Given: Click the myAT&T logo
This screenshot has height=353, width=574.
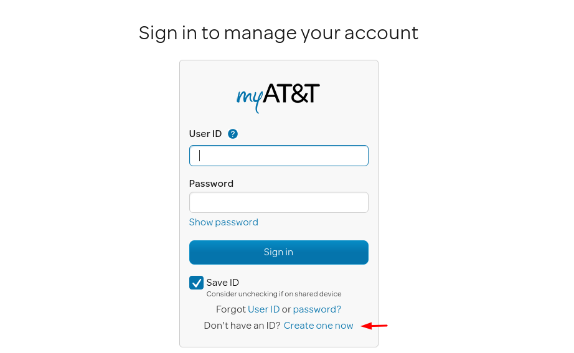Looking at the screenshot, I should tap(278, 98).
